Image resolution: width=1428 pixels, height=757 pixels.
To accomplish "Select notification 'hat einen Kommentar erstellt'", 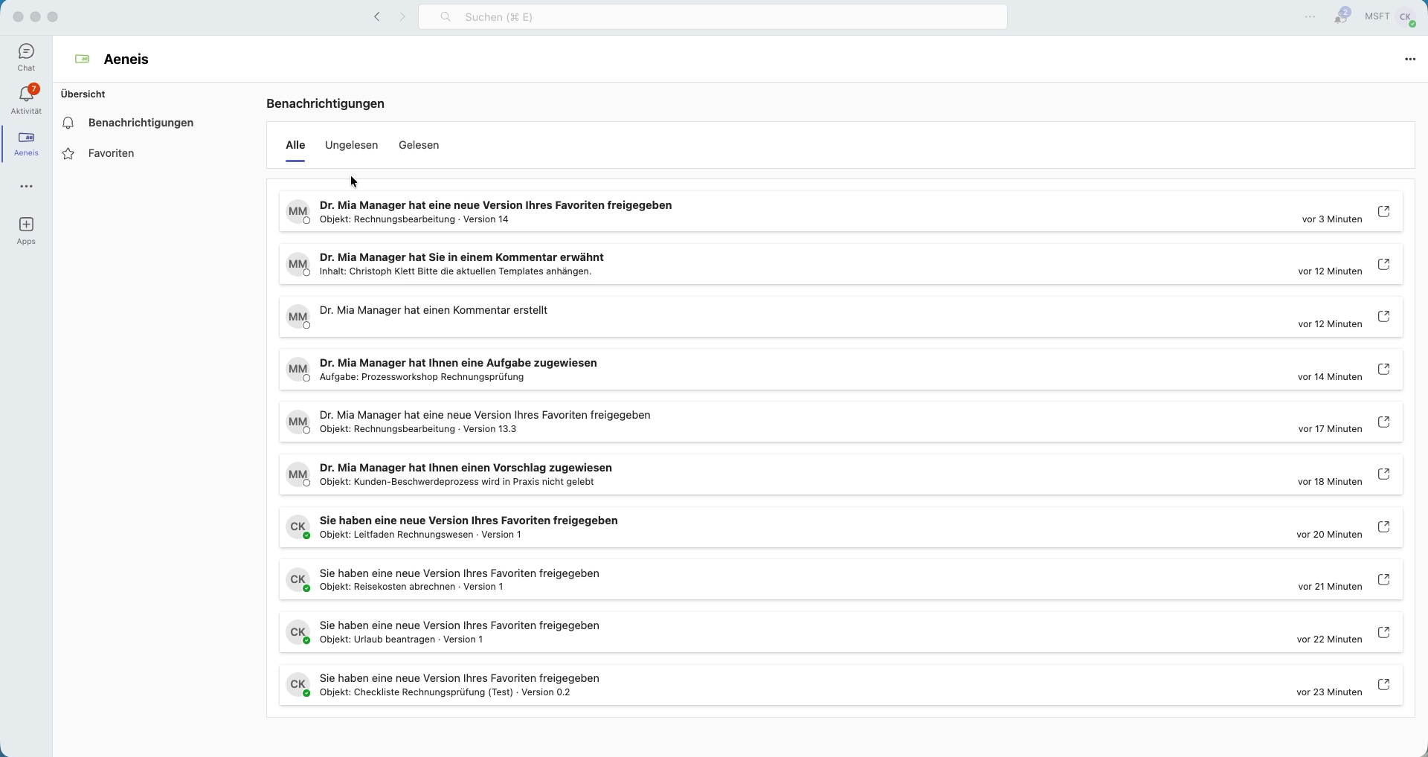I will point(840,317).
